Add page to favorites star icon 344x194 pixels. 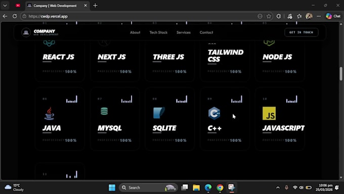[269, 16]
